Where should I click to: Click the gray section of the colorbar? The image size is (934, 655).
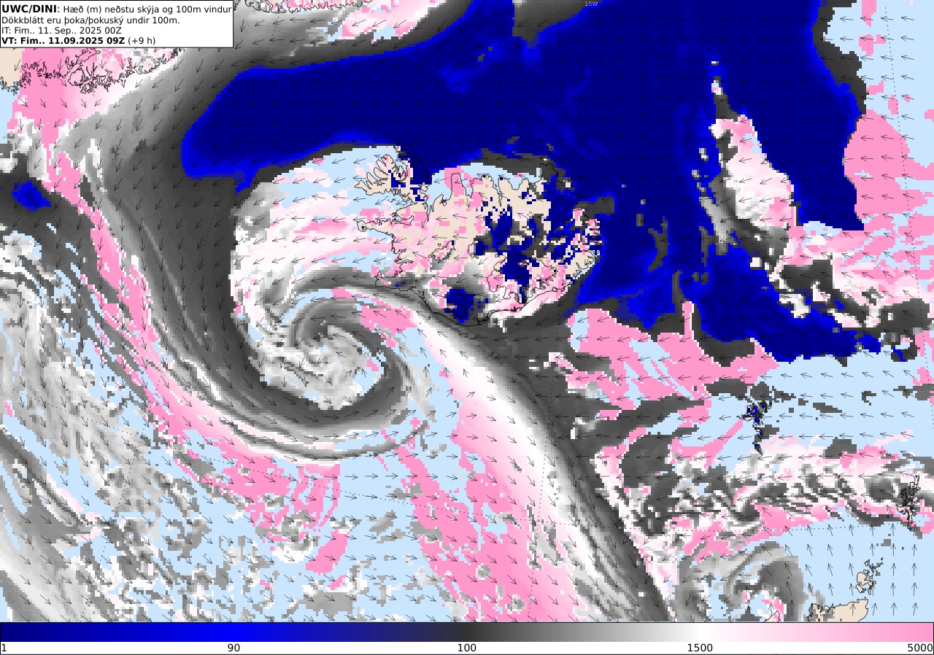pyautogui.click(x=584, y=632)
